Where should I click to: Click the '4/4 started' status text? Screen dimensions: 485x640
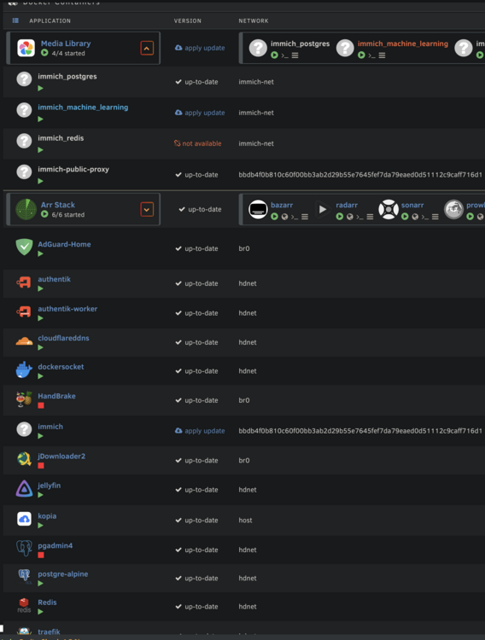click(x=68, y=53)
